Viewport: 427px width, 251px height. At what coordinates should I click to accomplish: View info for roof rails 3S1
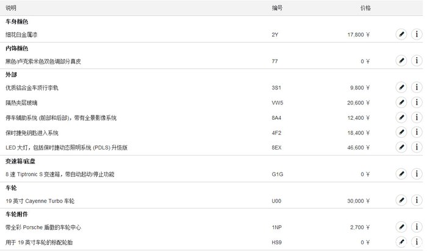[417, 88]
